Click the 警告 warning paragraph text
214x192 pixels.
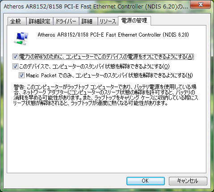tap(105, 95)
